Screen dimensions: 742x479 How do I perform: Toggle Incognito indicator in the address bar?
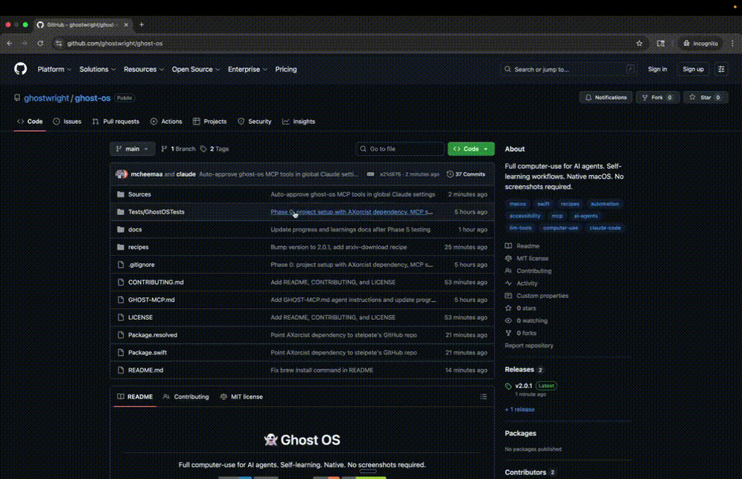click(698, 43)
